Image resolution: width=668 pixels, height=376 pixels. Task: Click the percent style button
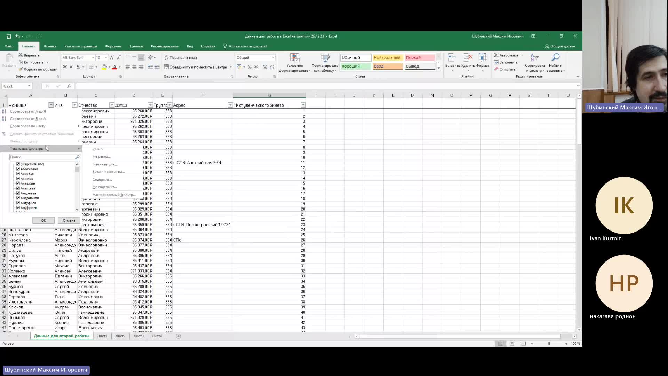point(249,67)
